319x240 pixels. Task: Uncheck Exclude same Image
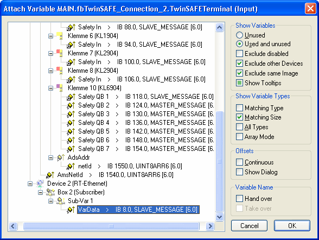pyautogui.click(x=239, y=73)
